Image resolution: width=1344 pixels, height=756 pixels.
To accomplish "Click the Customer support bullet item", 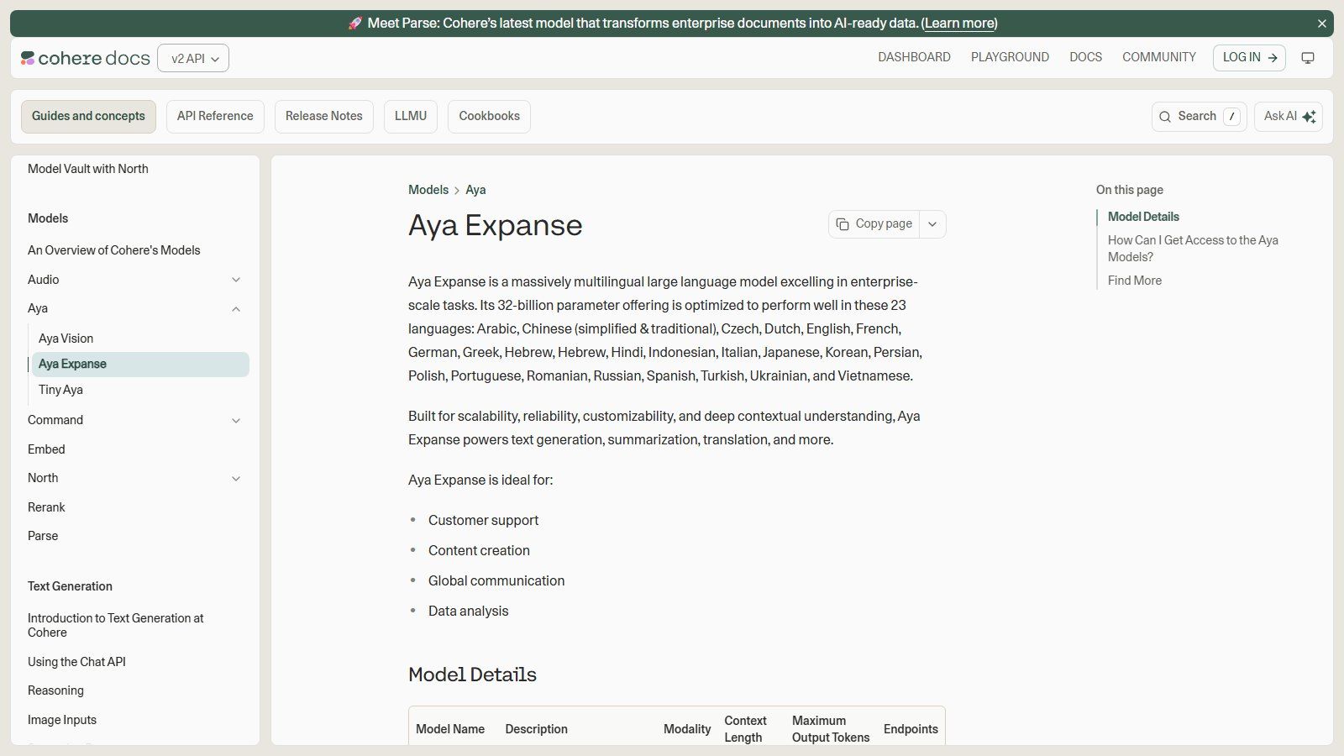I will [x=483, y=521].
